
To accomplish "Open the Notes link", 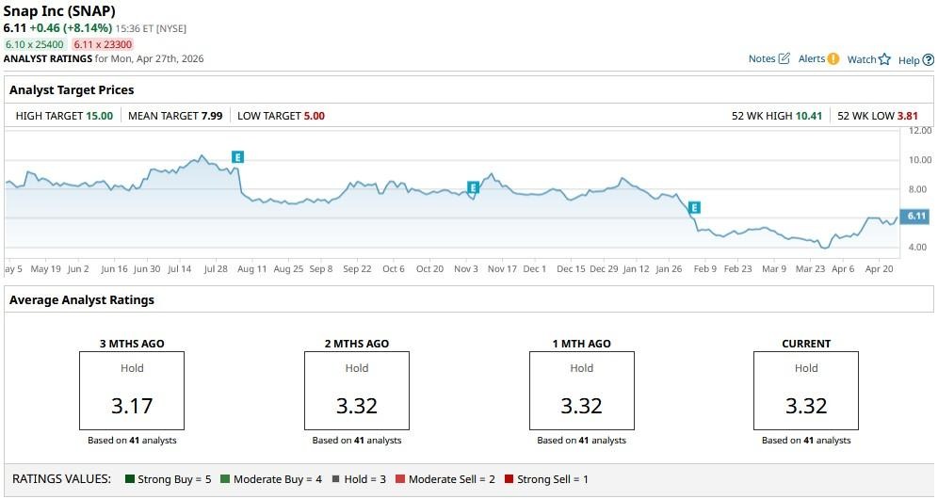I will [x=762, y=58].
